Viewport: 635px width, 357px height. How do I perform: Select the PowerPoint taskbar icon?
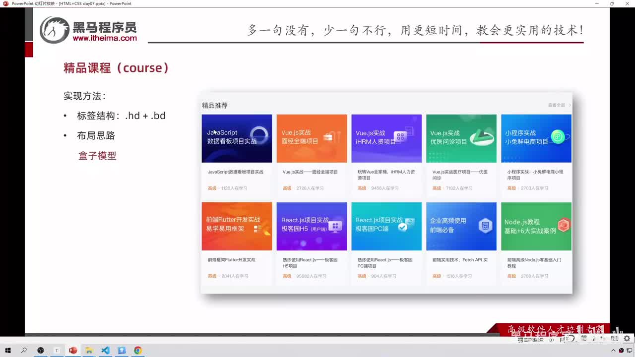(73, 351)
